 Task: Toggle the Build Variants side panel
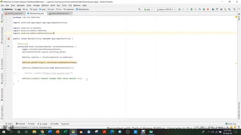pyautogui.click(x=2, y=94)
